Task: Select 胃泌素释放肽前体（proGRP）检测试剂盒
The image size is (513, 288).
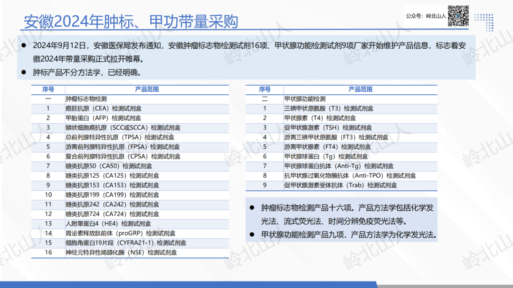Action: pyautogui.click(x=120, y=234)
